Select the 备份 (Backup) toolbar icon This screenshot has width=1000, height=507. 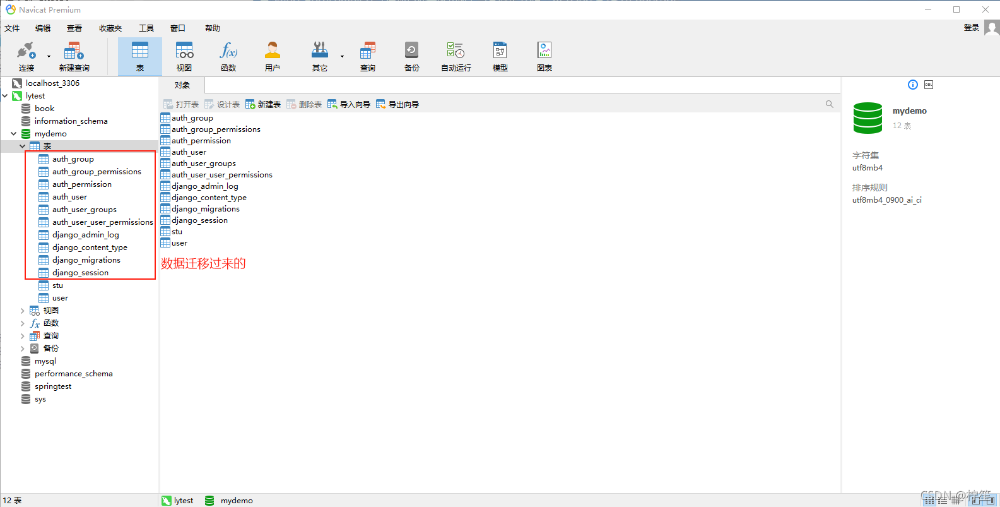[412, 56]
